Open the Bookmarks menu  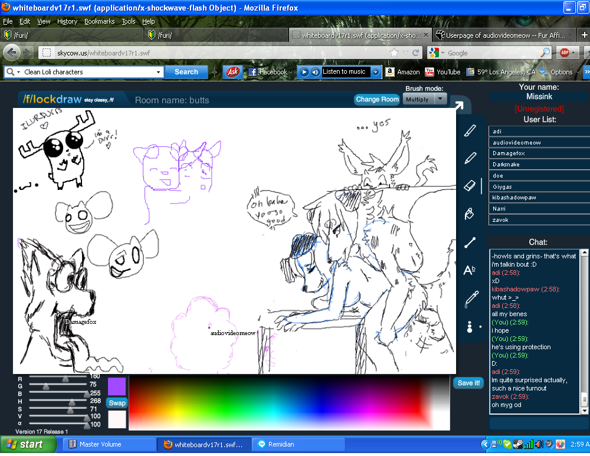tap(99, 21)
